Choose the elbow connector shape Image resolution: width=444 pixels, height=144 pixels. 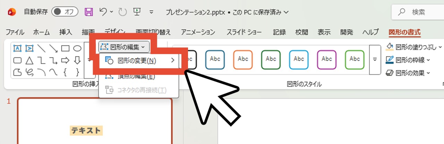point(41,61)
